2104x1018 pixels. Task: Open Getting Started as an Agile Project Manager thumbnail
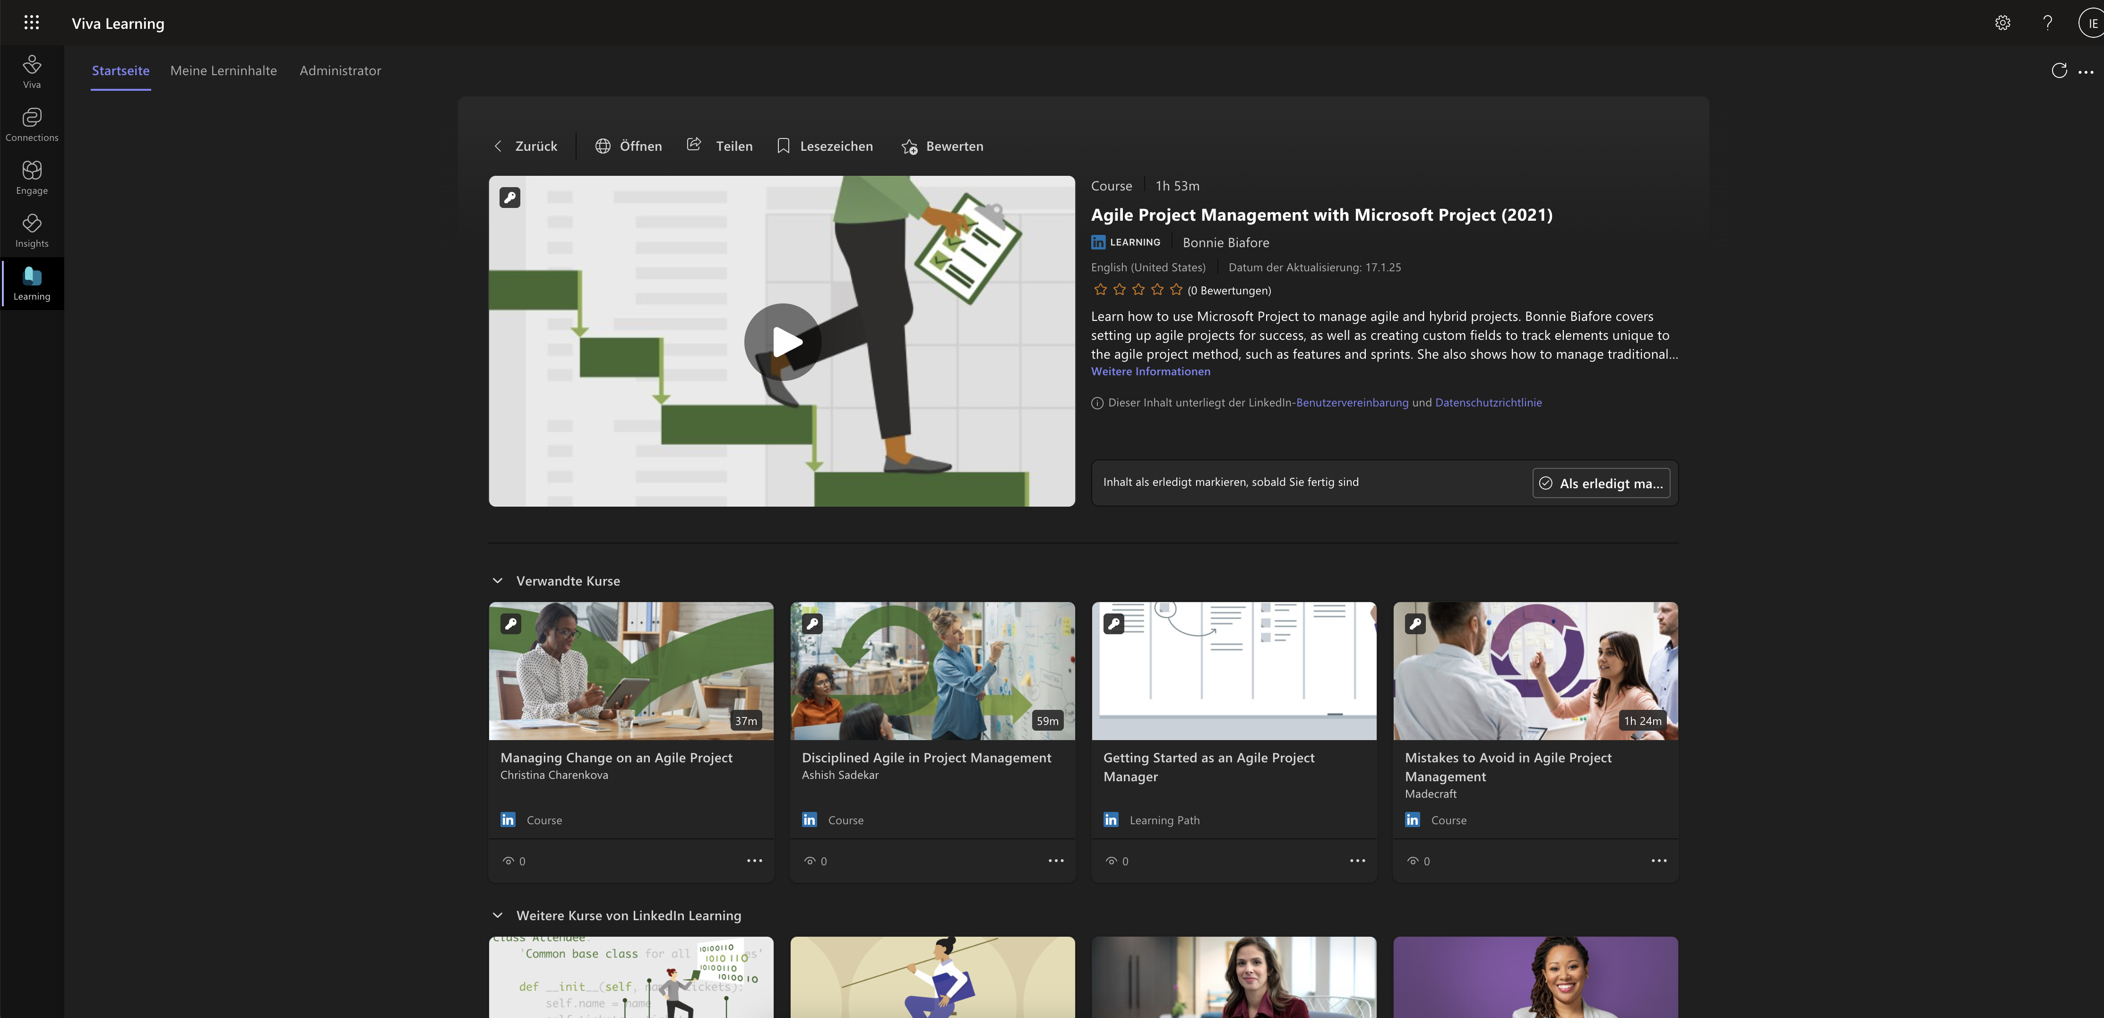coord(1233,671)
